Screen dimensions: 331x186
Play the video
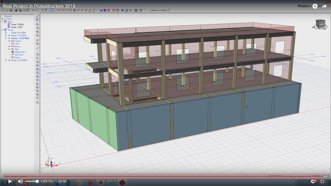[x=10, y=181]
